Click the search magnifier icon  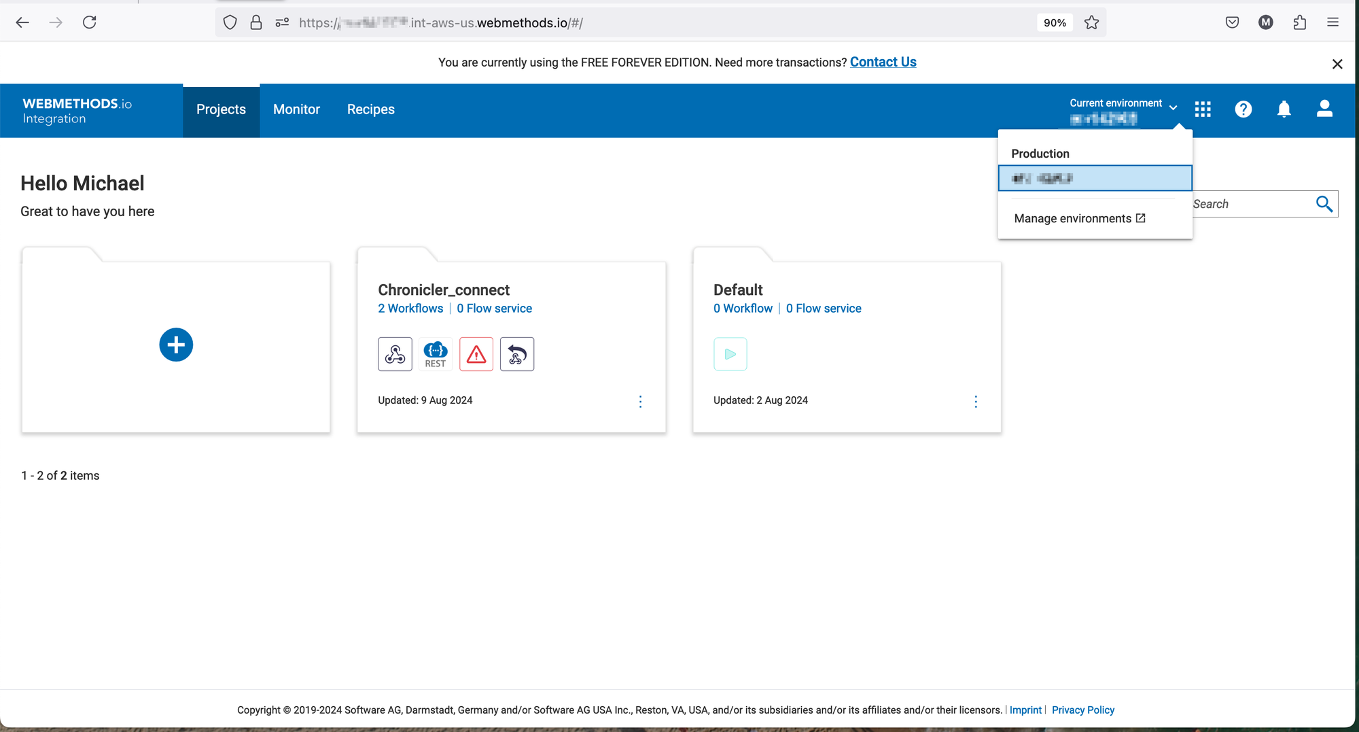(x=1324, y=204)
